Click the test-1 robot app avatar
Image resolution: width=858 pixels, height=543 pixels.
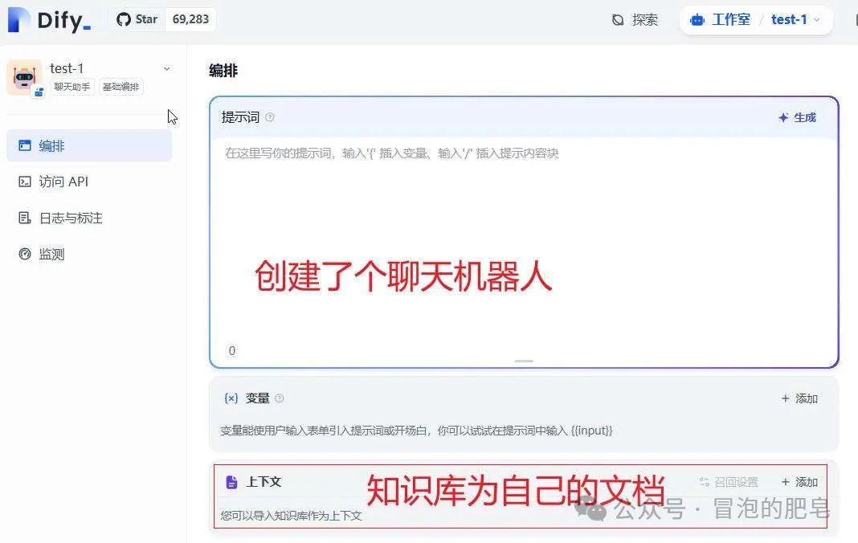click(x=24, y=77)
